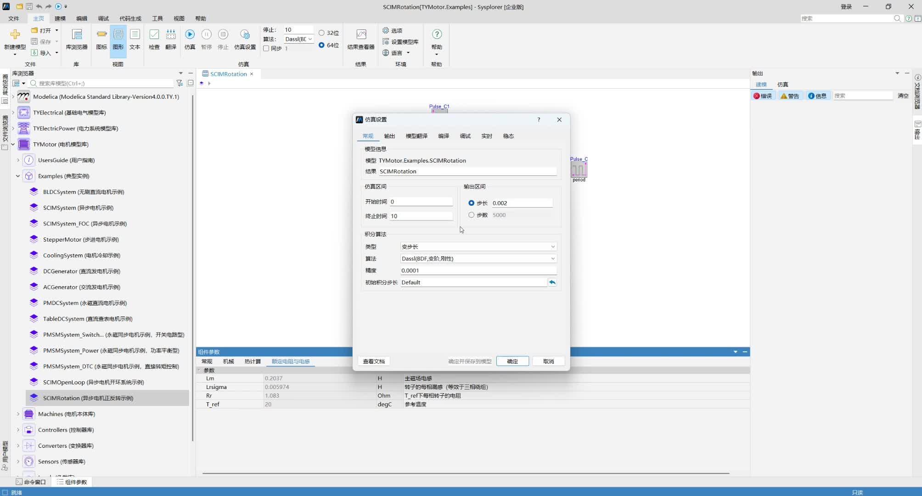Click the 仿真设置 simulation settings icon
Image resolution: width=922 pixels, height=496 pixels.
(x=245, y=35)
